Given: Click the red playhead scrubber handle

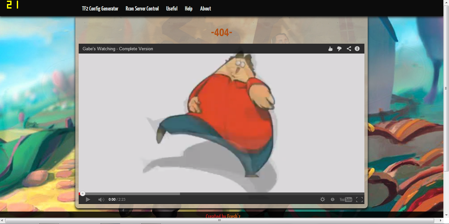Looking at the screenshot, I should (83, 193).
